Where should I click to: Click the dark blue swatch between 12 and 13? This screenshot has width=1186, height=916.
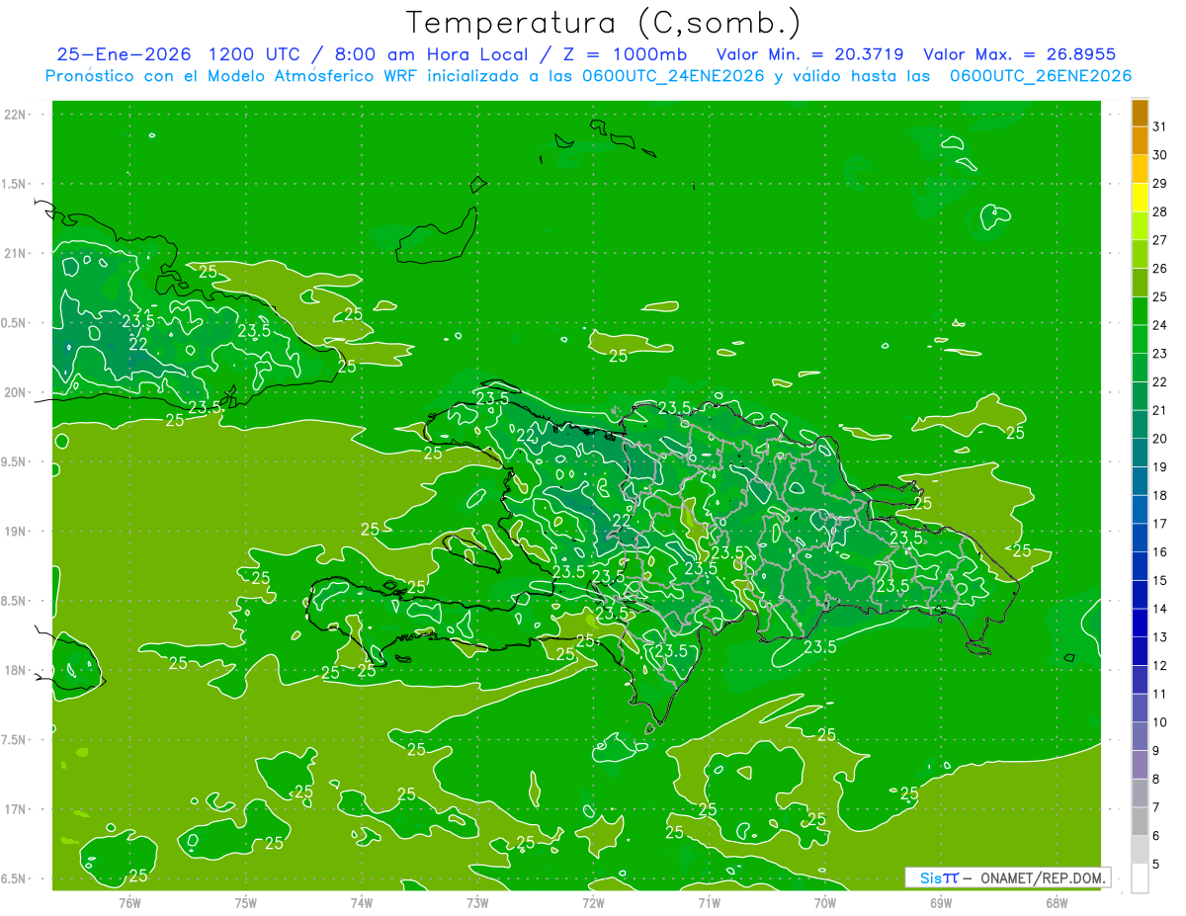[x=1140, y=652]
